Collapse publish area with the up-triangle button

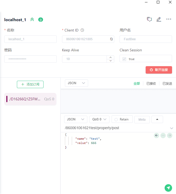click(157, 119)
